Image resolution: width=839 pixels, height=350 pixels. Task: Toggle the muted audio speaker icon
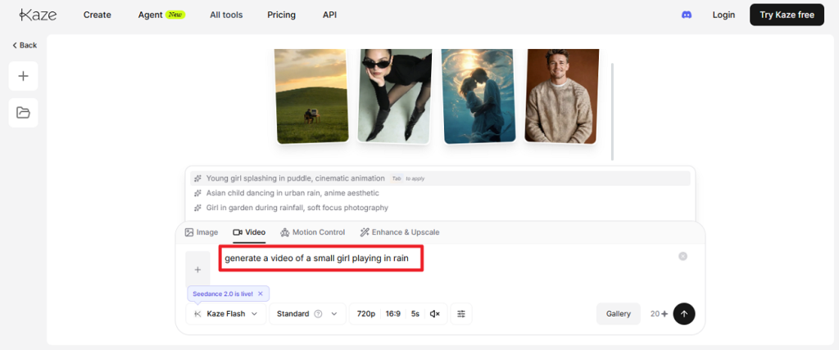coord(434,314)
